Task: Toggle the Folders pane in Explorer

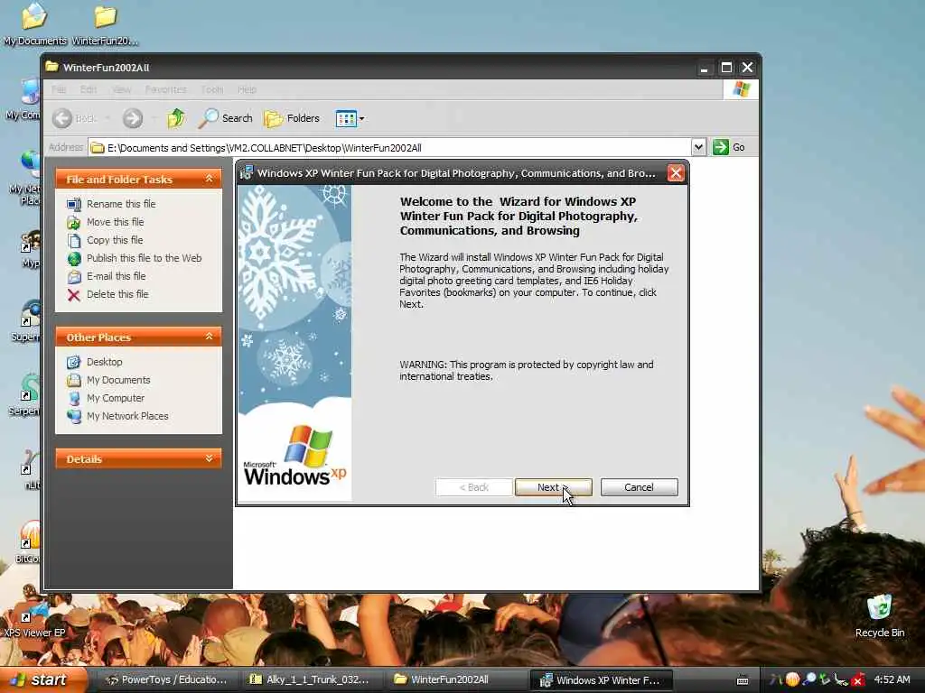Action: [x=292, y=118]
